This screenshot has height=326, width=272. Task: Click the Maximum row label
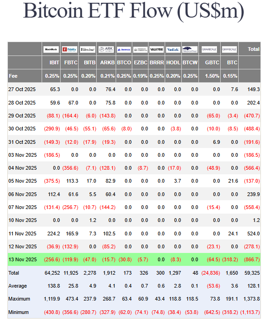19,299
